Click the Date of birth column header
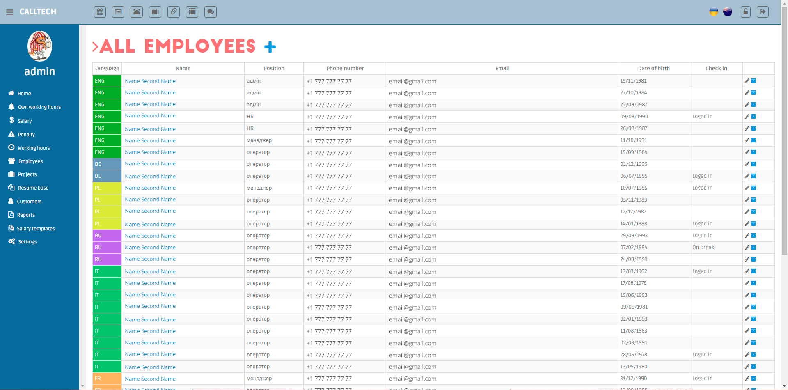This screenshot has width=788, height=390. click(653, 69)
